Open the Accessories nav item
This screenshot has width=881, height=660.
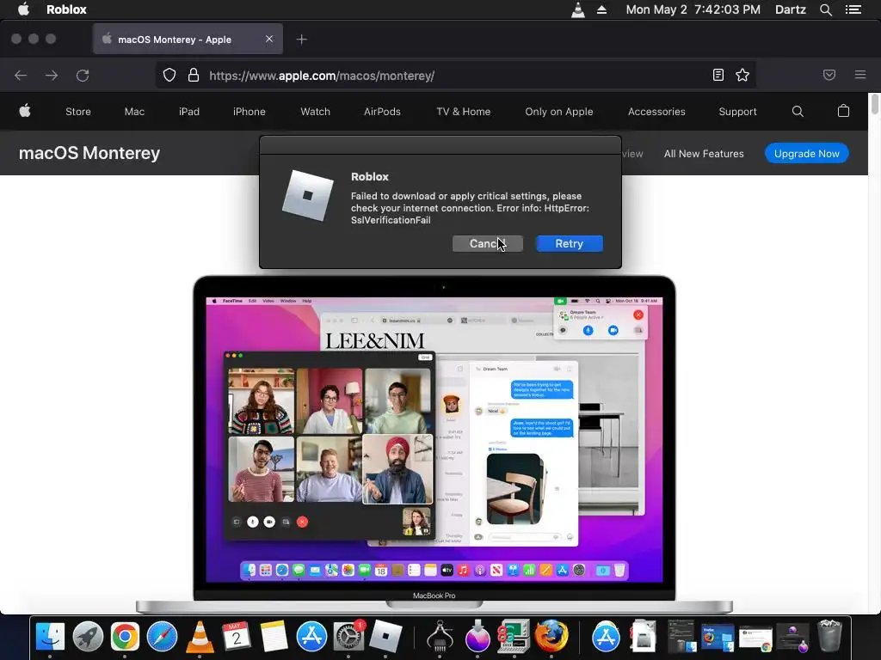pos(656,112)
